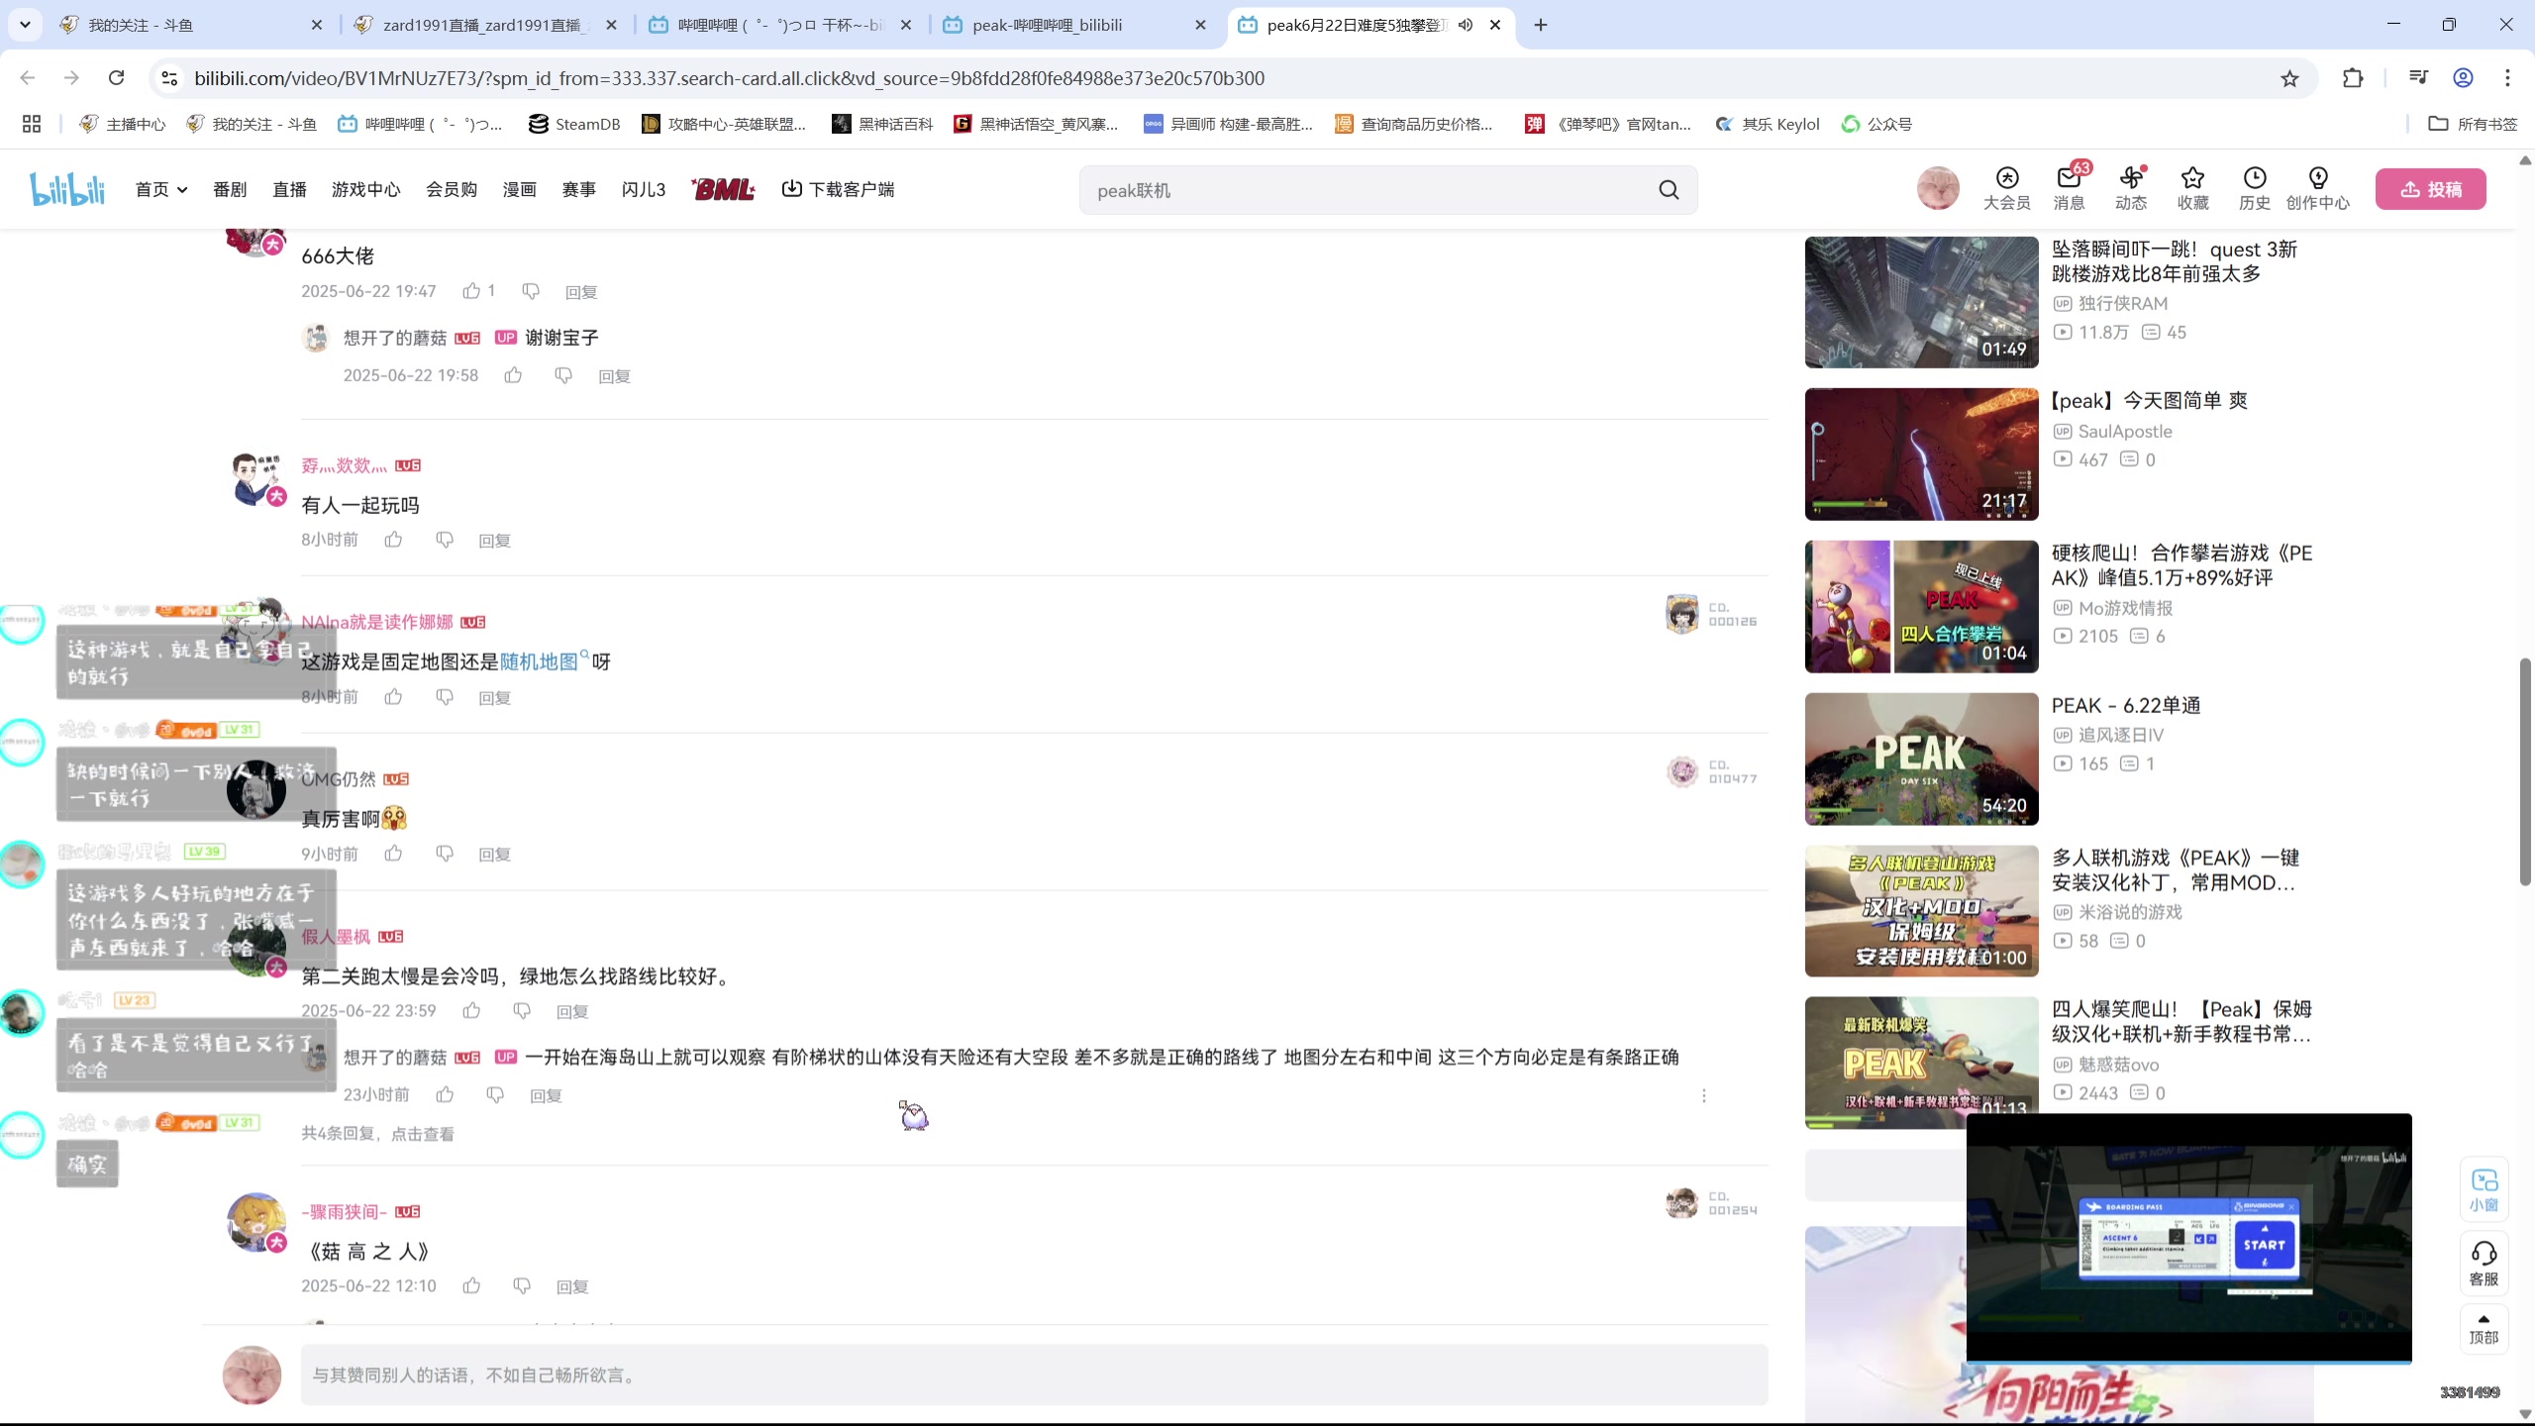
Task: Click the pink 投稿 upload button
Action: point(2430,189)
